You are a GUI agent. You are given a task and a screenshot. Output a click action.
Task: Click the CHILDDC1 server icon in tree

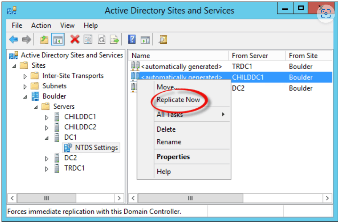coord(57,117)
